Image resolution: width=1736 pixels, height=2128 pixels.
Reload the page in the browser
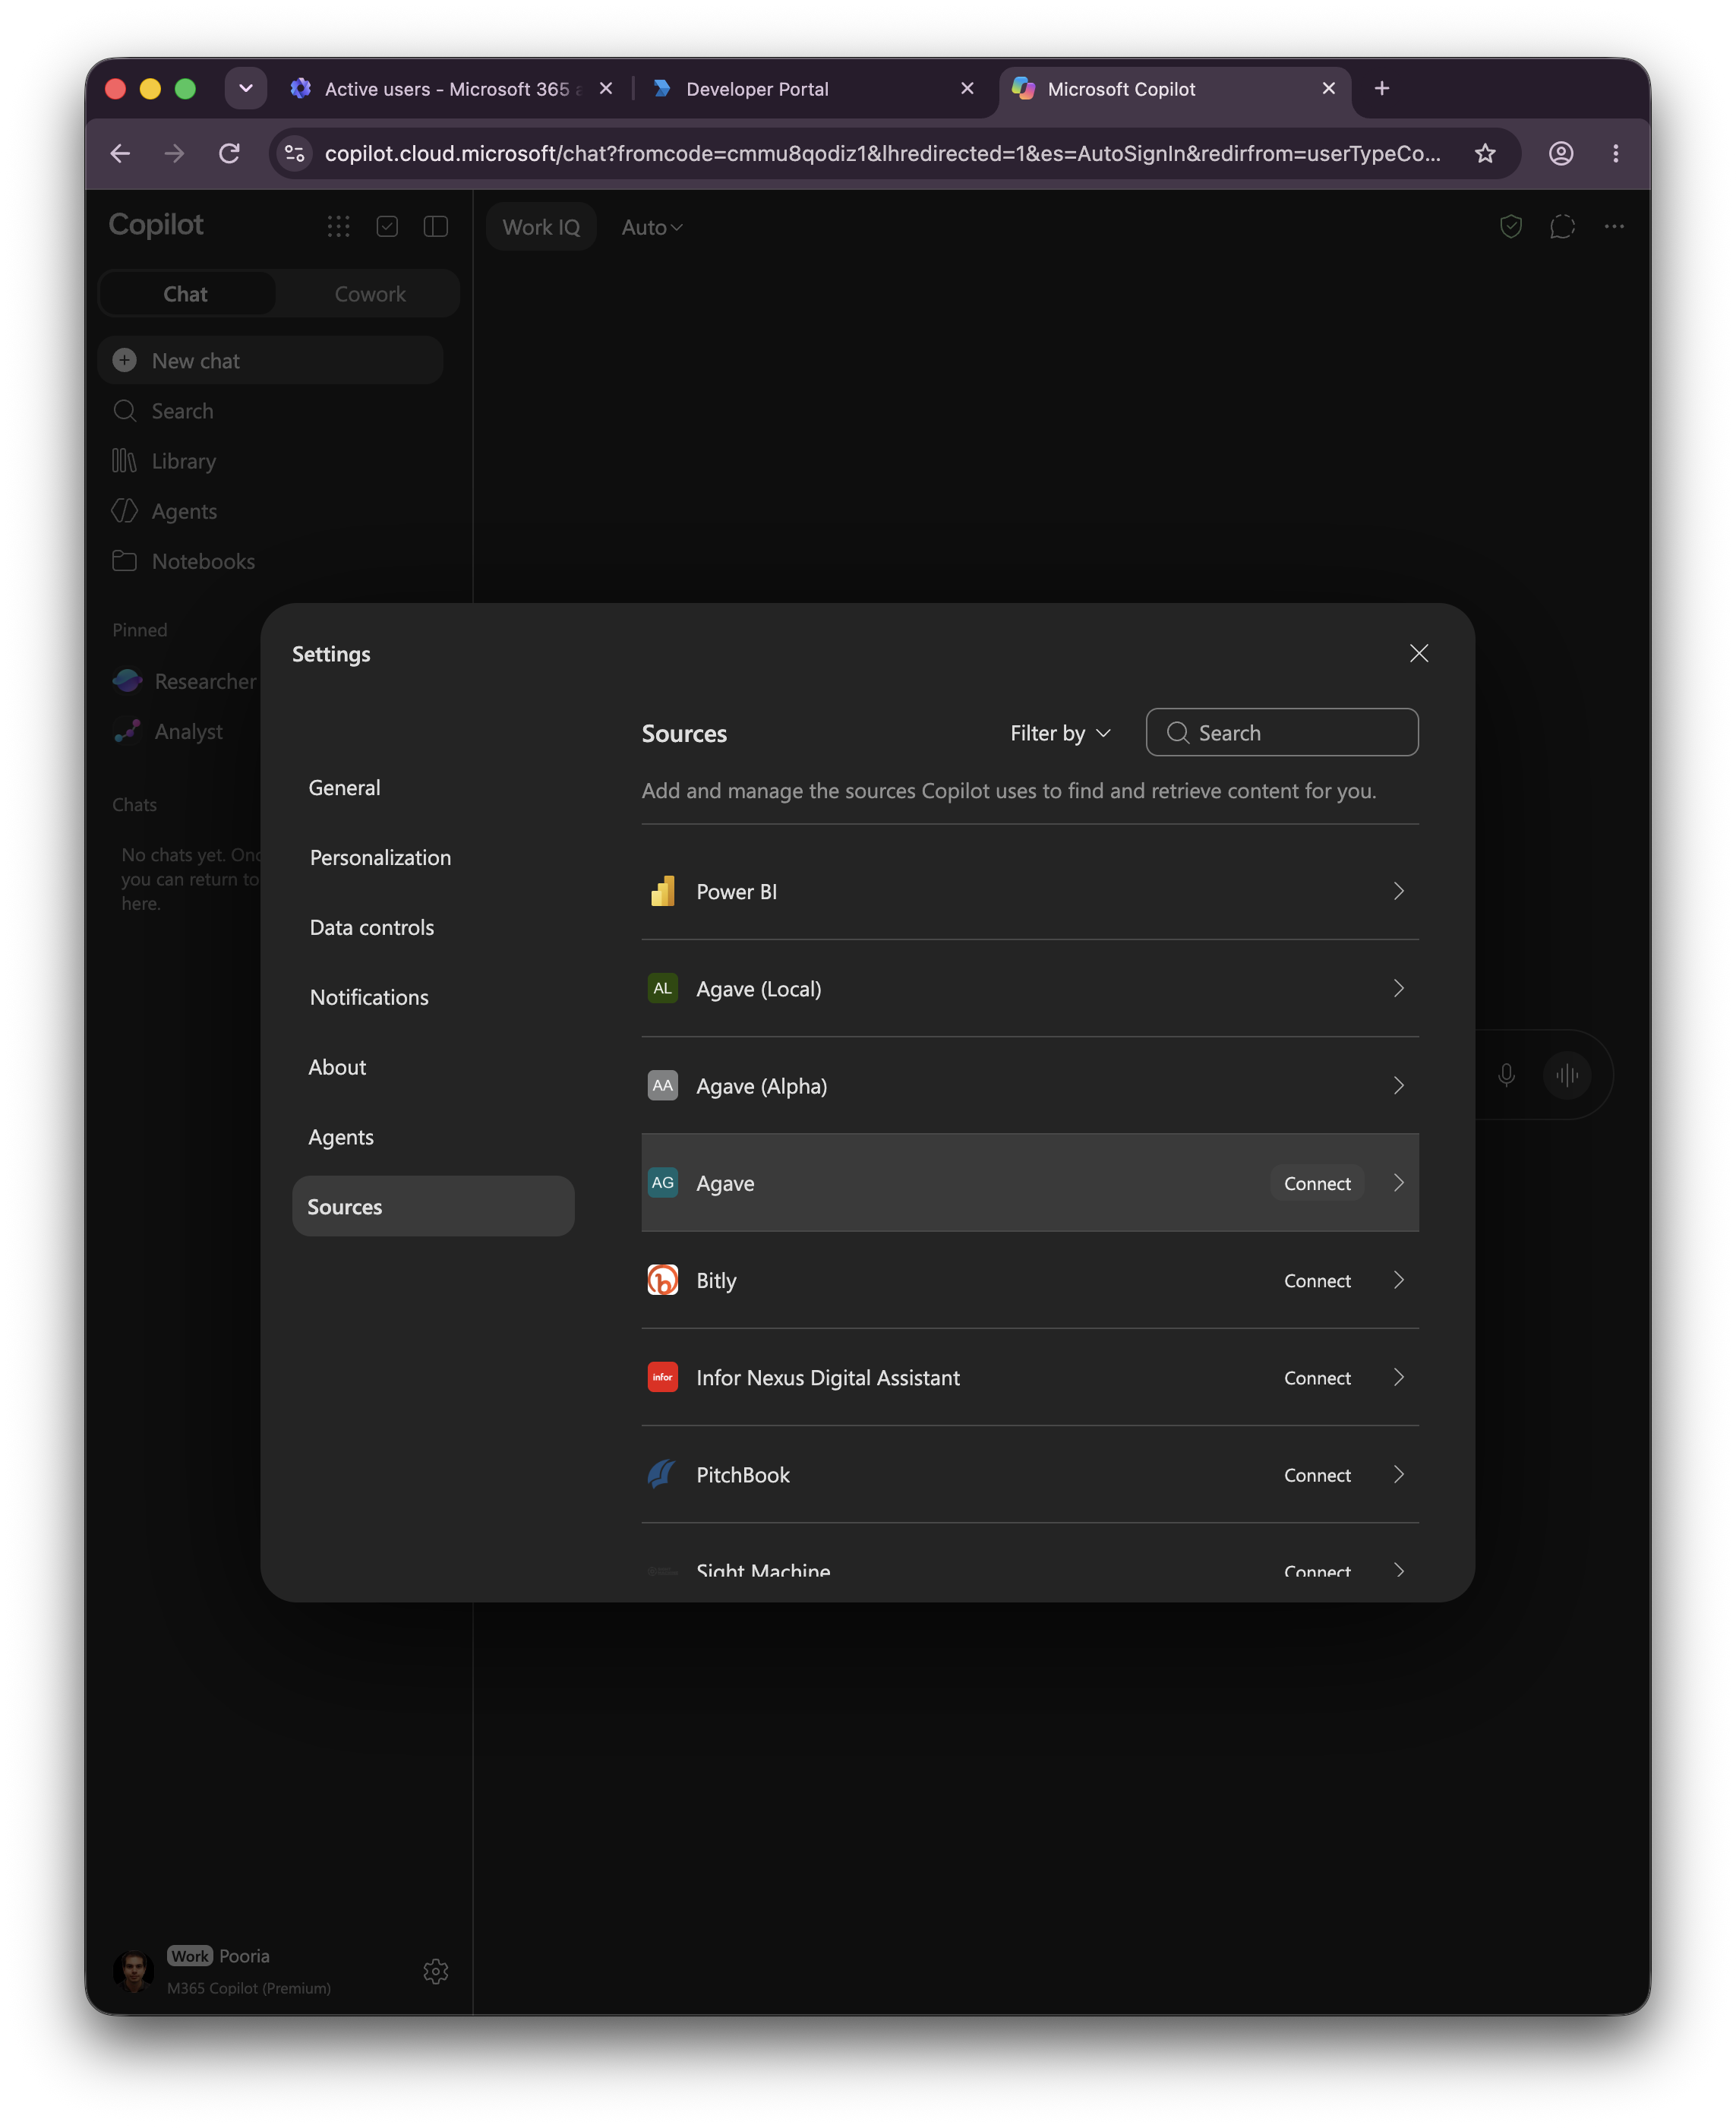click(229, 153)
